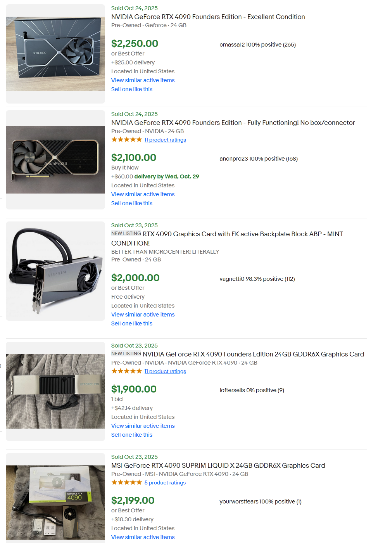The width and height of the screenshot is (390, 543).
Task: Open the 11 product ratings link under $2,100 listing
Action: click(x=165, y=140)
